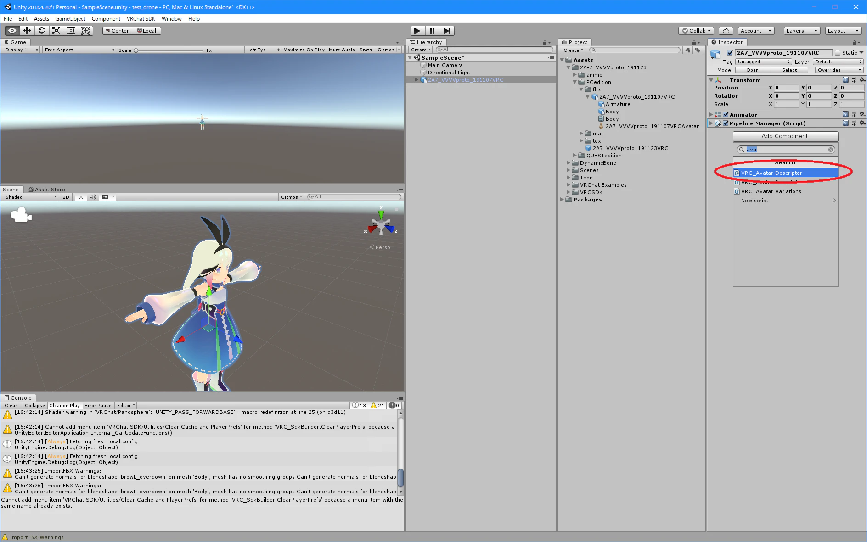
Task: Select the Move tool
Action: click(27, 31)
